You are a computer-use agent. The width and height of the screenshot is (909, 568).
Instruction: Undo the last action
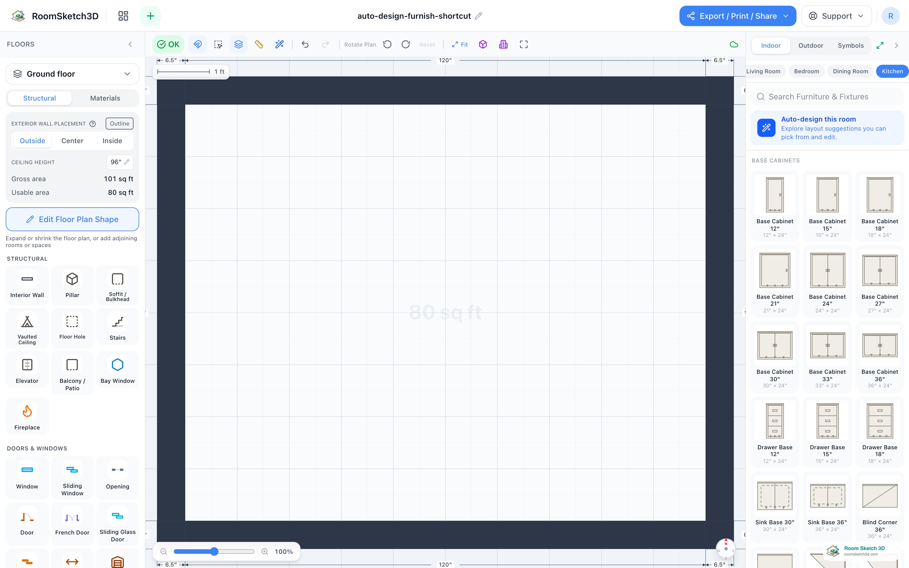(305, 44)
